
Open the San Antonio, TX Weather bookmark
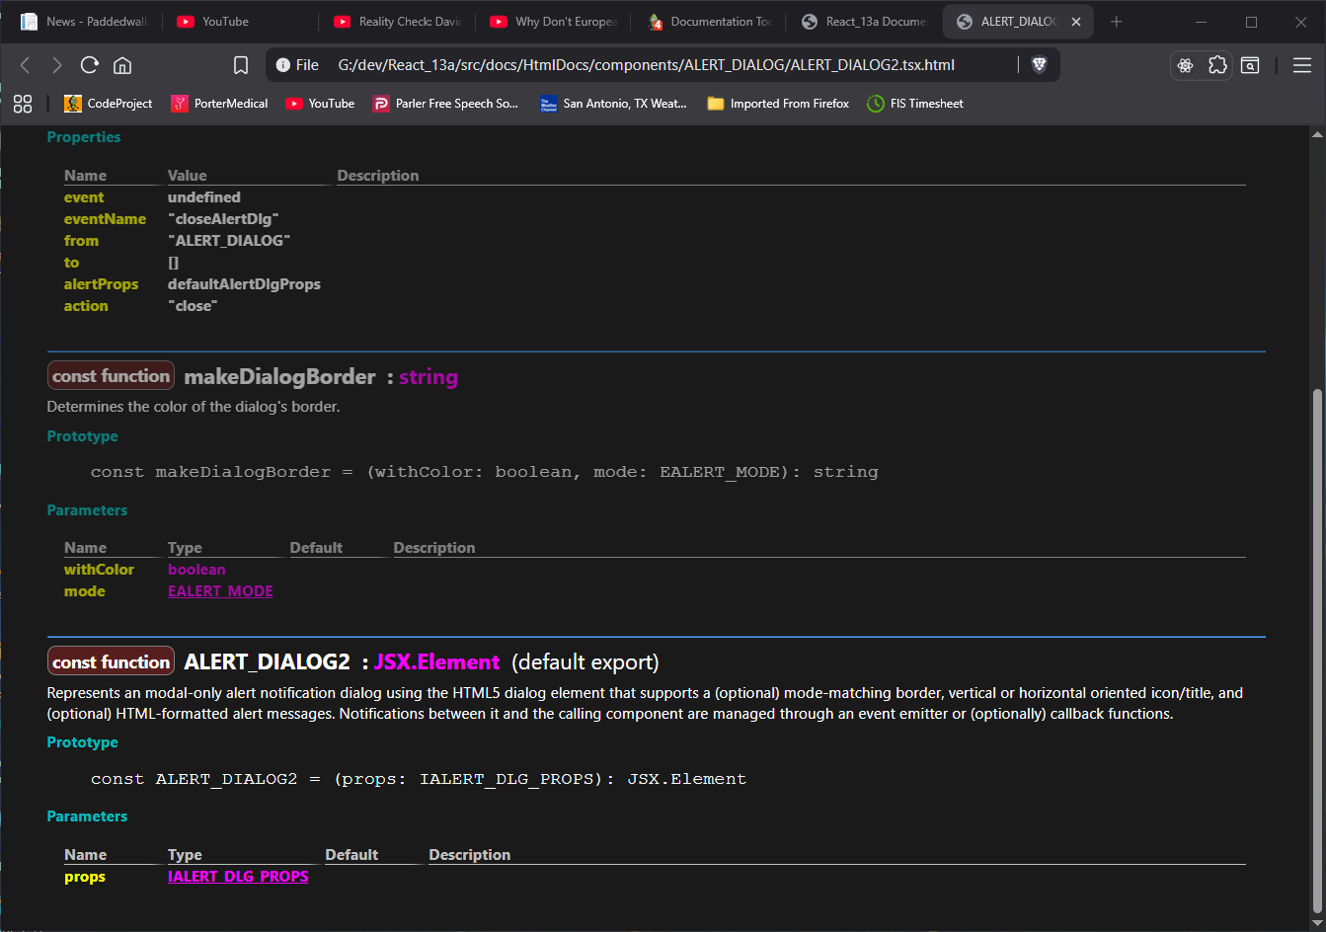[x=613, y=104]
